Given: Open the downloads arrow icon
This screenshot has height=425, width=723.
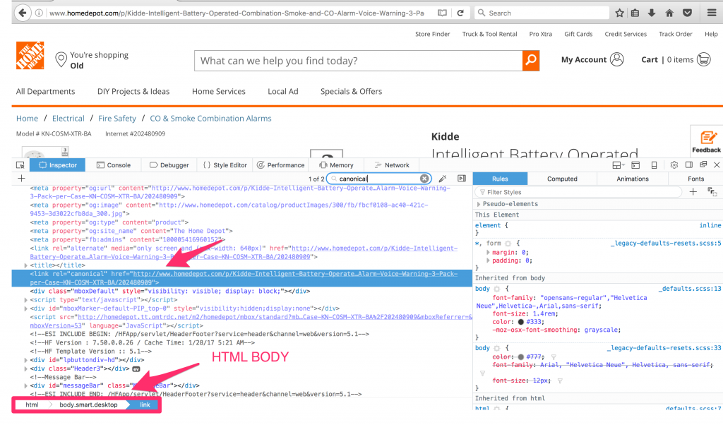Looking at the screenshot, I should click(x=652, y=13).
